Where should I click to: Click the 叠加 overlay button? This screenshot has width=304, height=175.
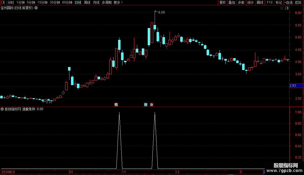coord(232,2)
